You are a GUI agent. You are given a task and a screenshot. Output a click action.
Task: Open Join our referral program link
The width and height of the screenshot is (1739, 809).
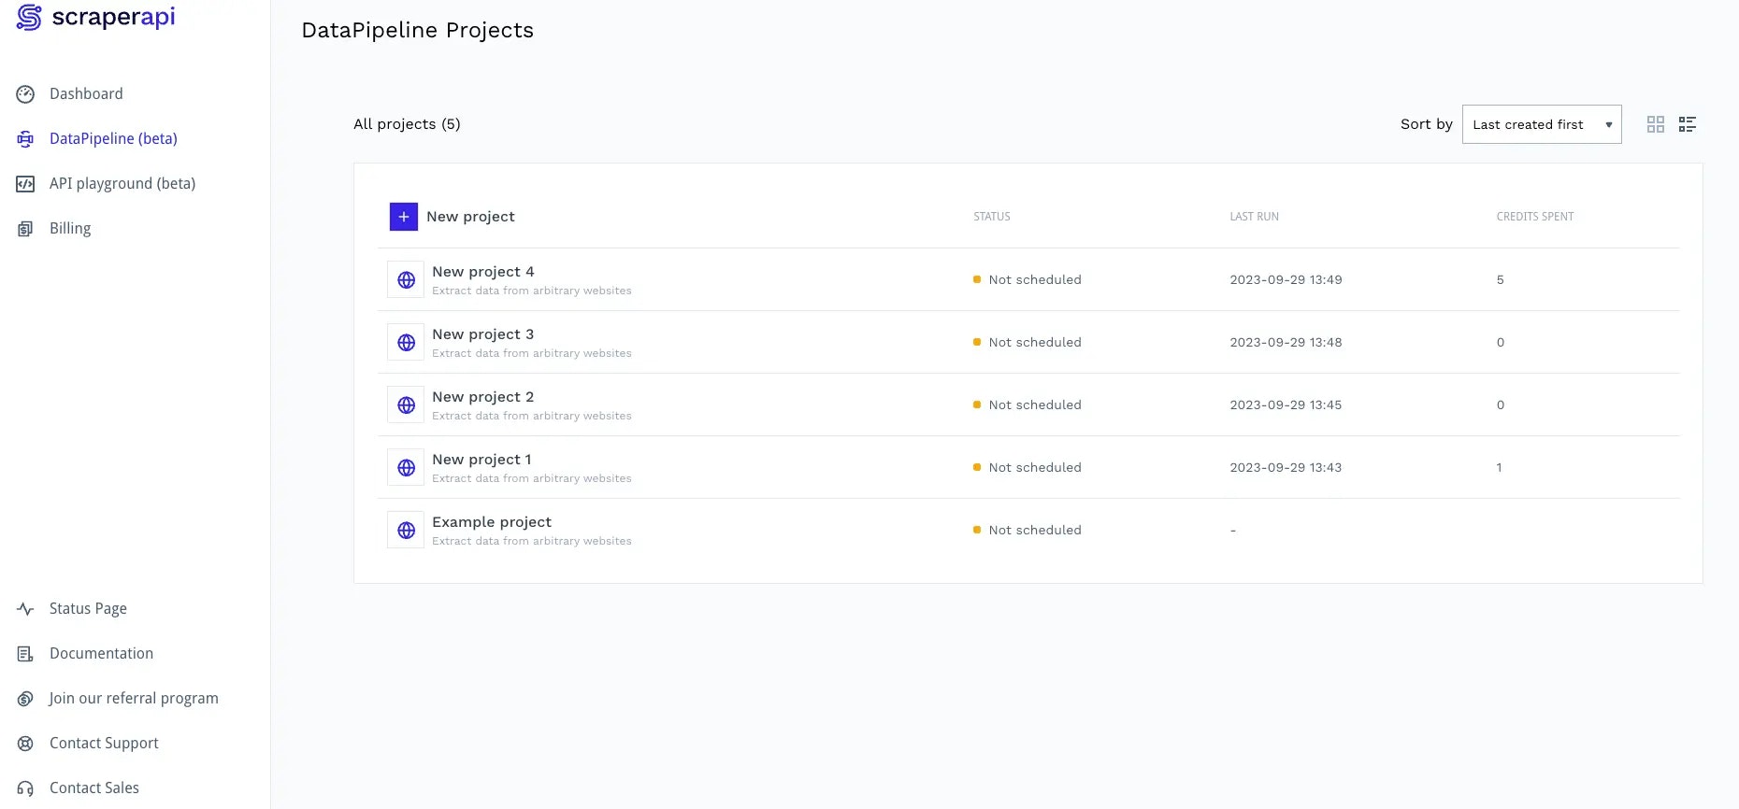point(134,698)
